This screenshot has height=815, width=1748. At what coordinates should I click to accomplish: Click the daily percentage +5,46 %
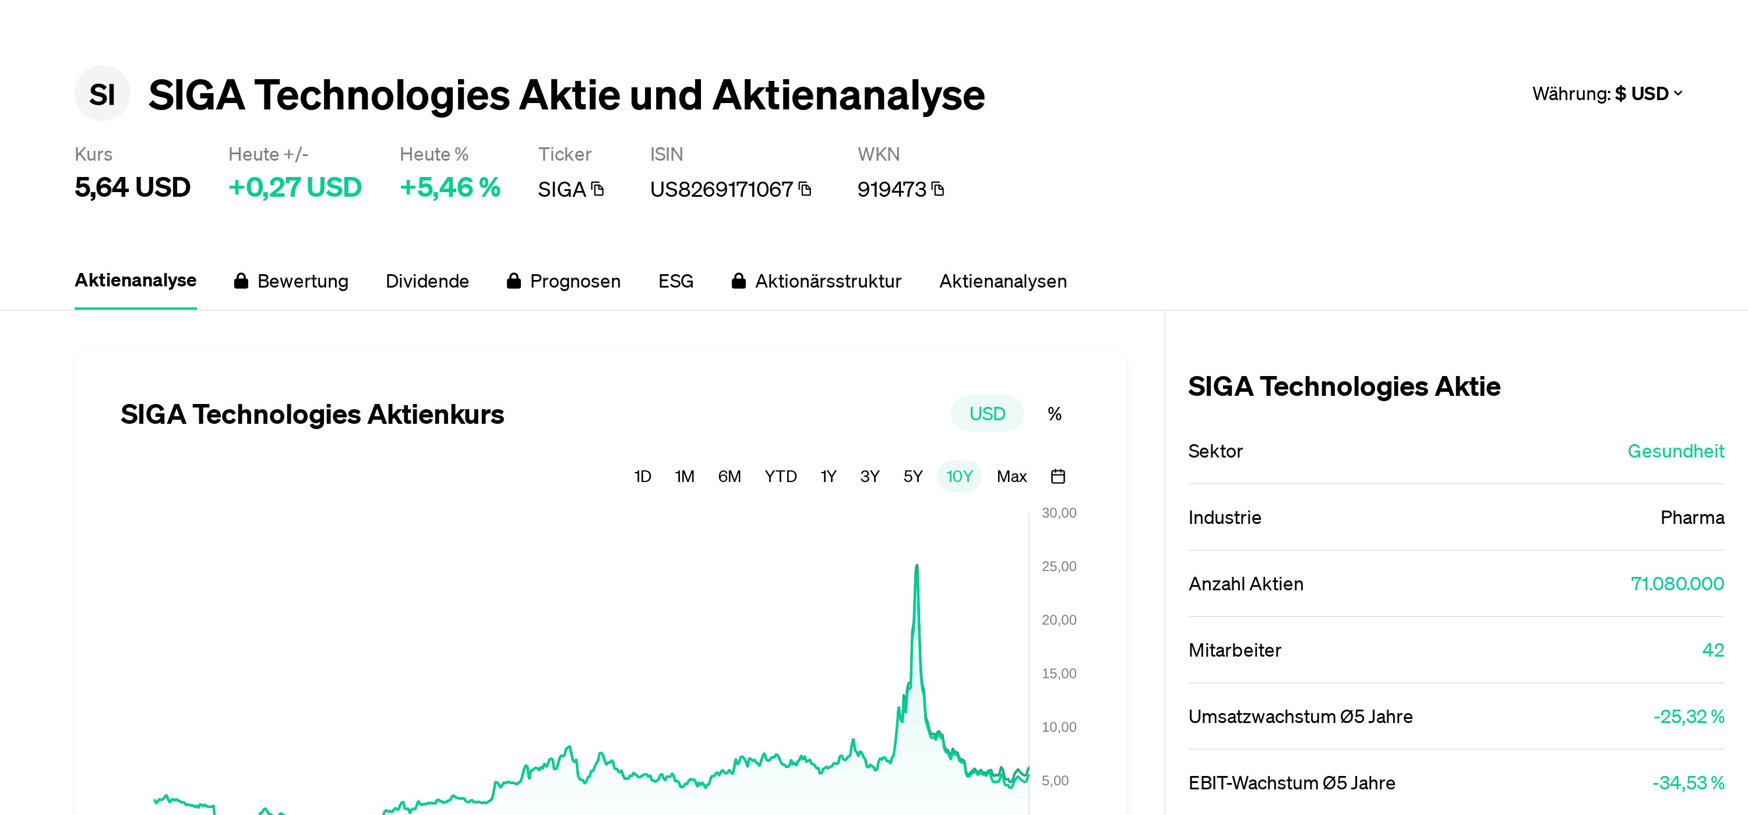point(450,188)
